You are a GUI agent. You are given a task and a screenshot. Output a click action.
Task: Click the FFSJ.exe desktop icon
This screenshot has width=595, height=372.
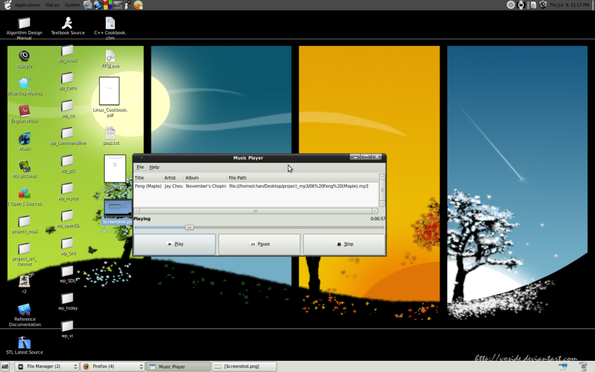[x=110, y=56]
